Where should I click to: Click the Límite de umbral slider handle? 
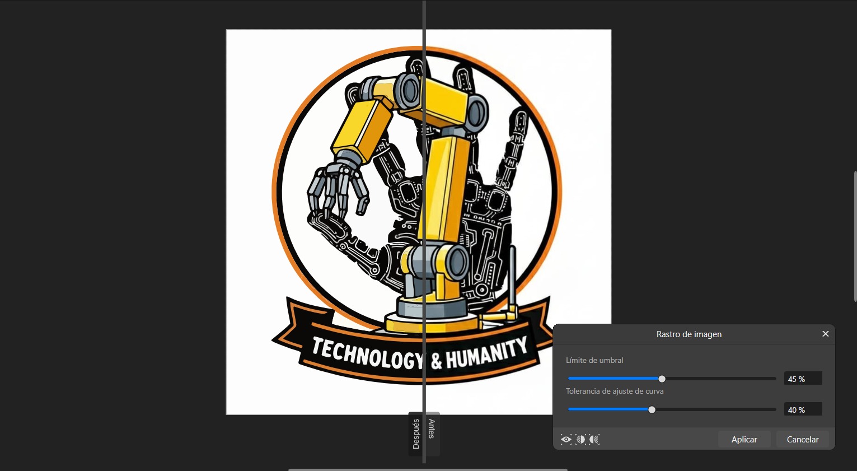[661, 379]
